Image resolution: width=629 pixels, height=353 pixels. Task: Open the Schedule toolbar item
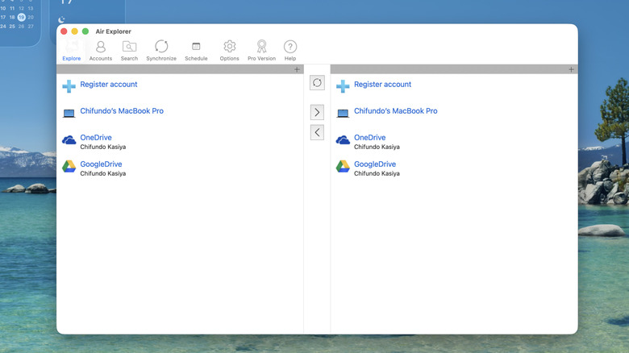(196, 51)
